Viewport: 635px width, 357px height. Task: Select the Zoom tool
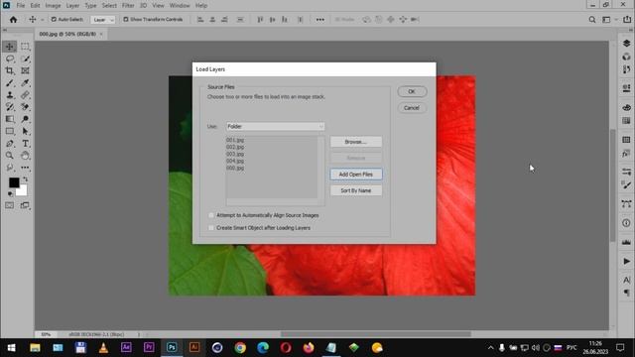(10, 156)
